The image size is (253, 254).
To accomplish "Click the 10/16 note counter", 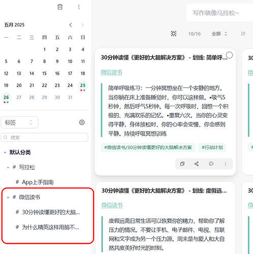I will pyautogui.click(x=194, y=34).
